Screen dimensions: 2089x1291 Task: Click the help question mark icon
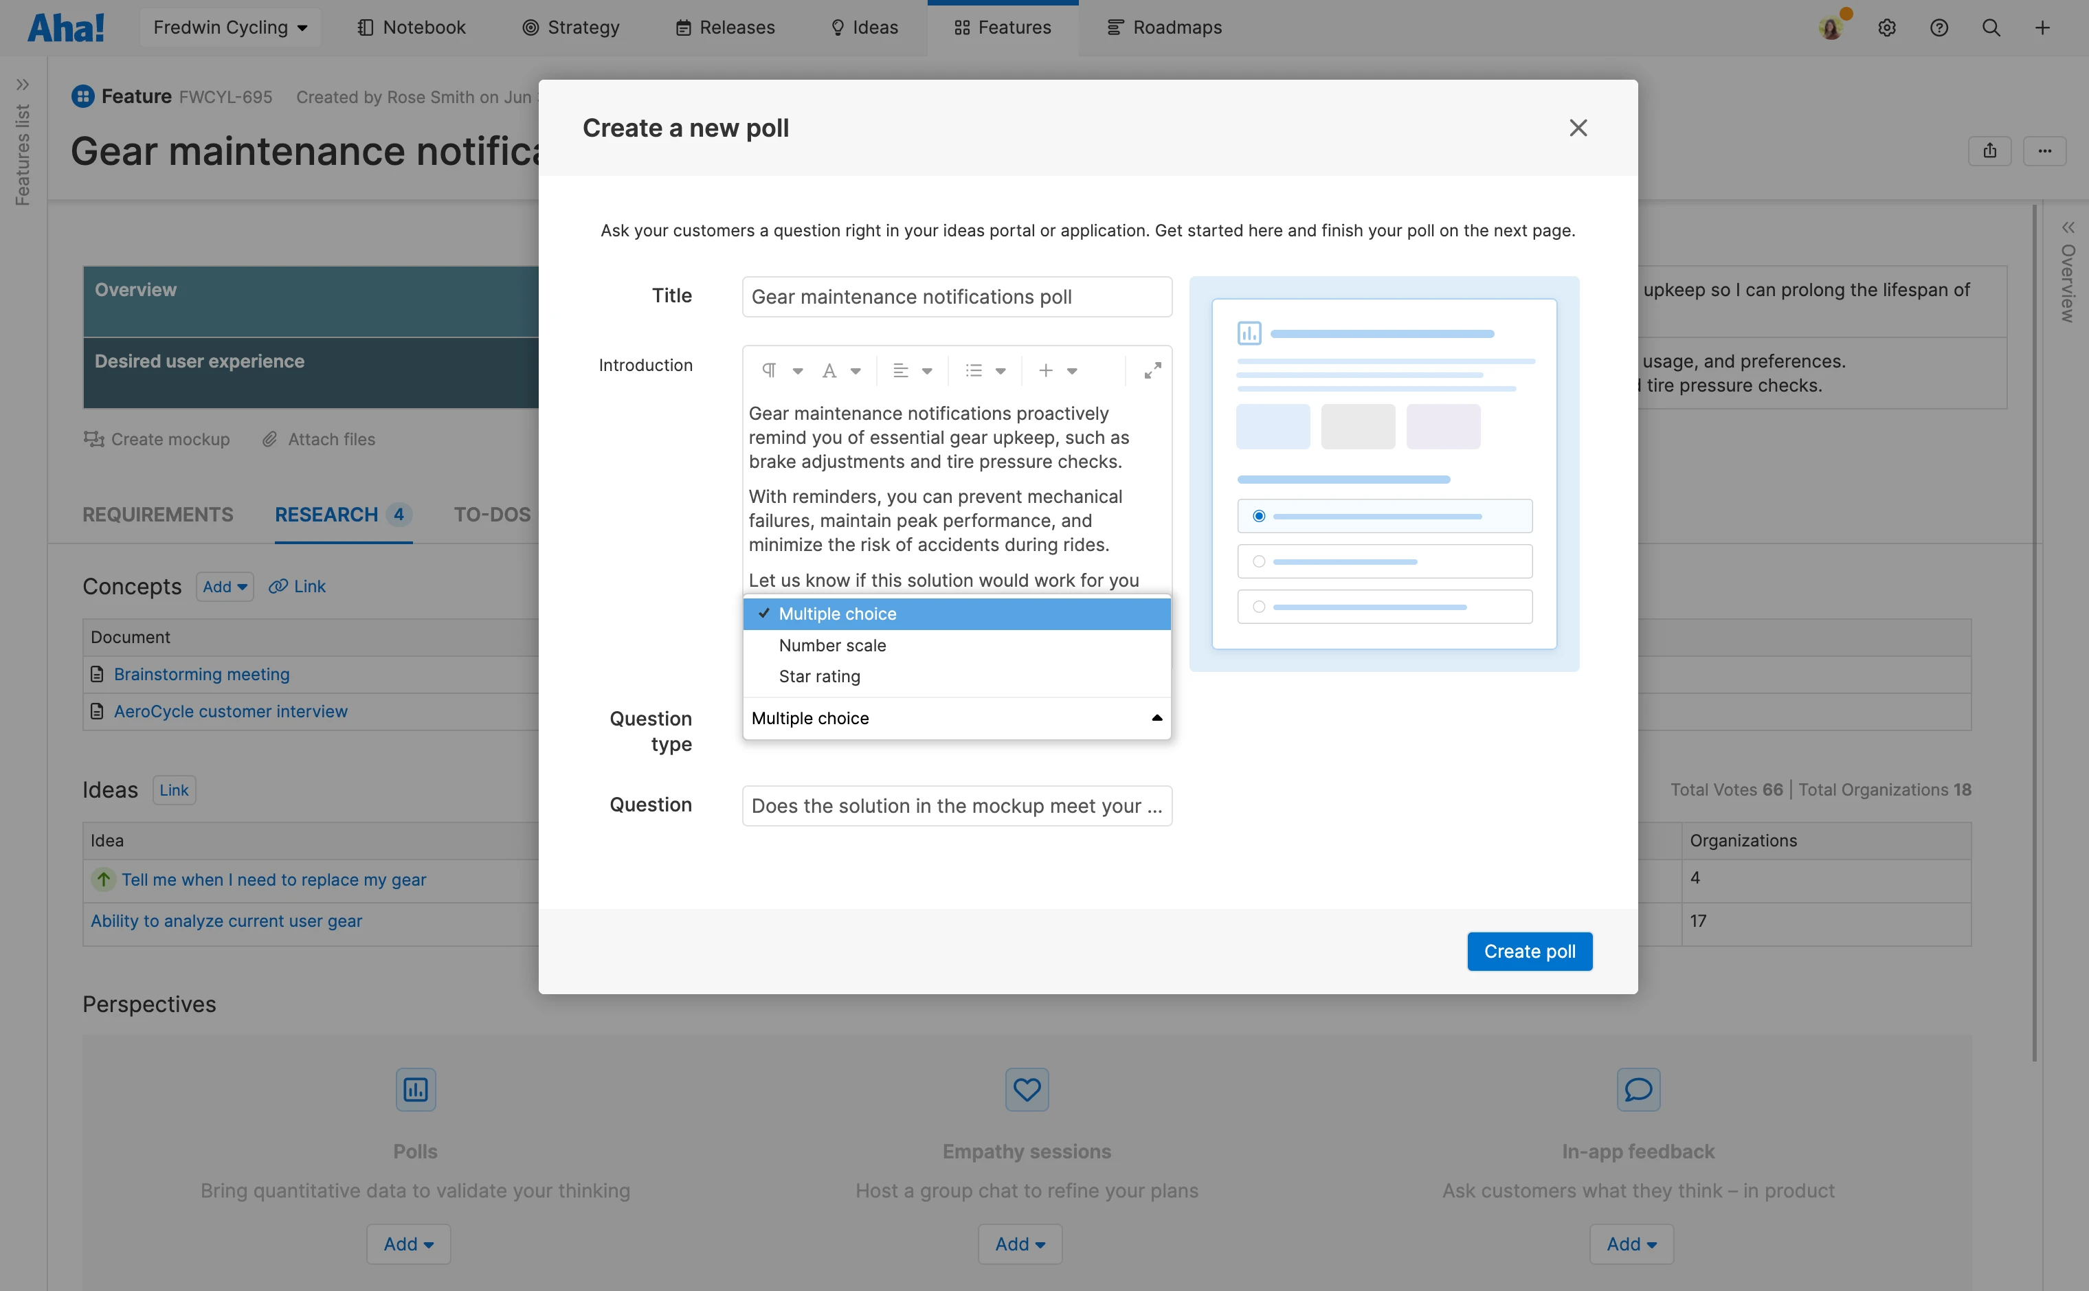[x=1939, y=27]
